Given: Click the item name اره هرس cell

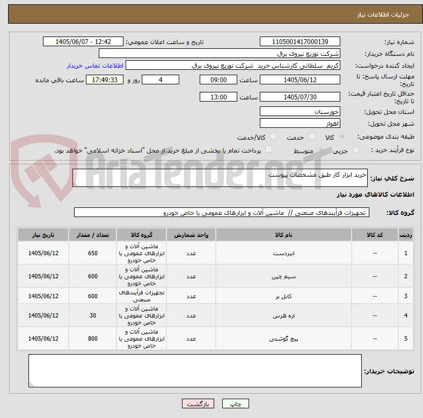Looking at the screenshot, I should coord(283,315).
